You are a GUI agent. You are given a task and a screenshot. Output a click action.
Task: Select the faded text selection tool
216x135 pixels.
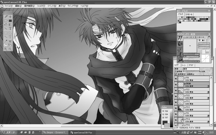coord(10,37)
